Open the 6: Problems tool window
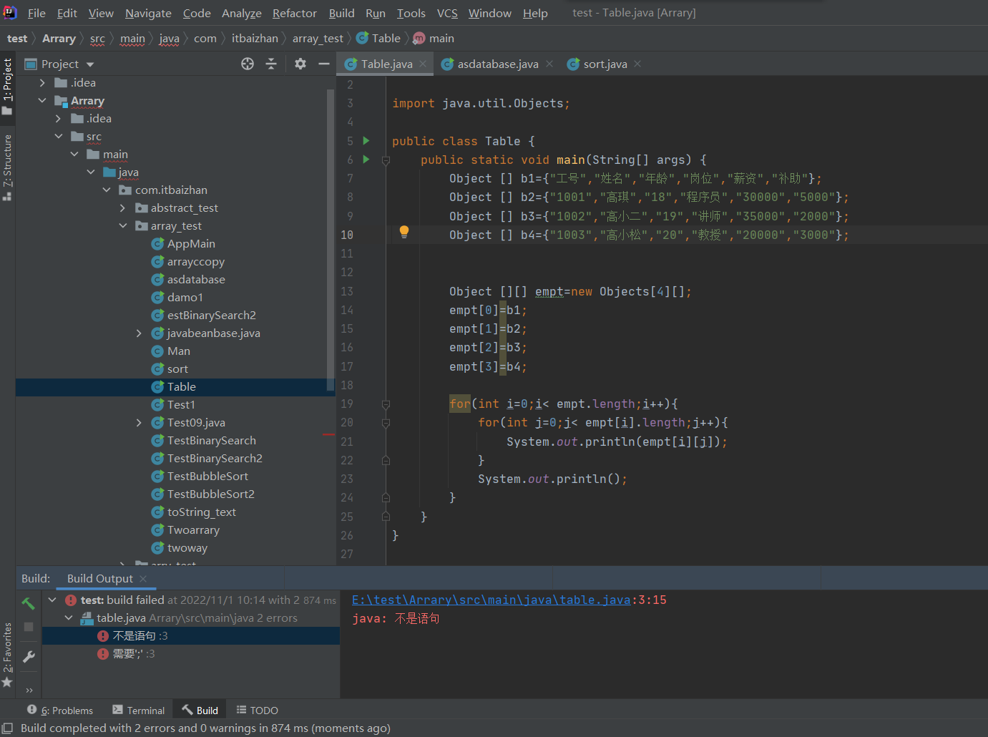The height and width of the screenshot is (737, 988). (x=60, y=710)
